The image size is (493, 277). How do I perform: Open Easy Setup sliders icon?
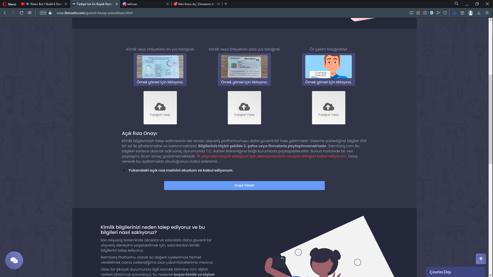click(x=487, y=13)
